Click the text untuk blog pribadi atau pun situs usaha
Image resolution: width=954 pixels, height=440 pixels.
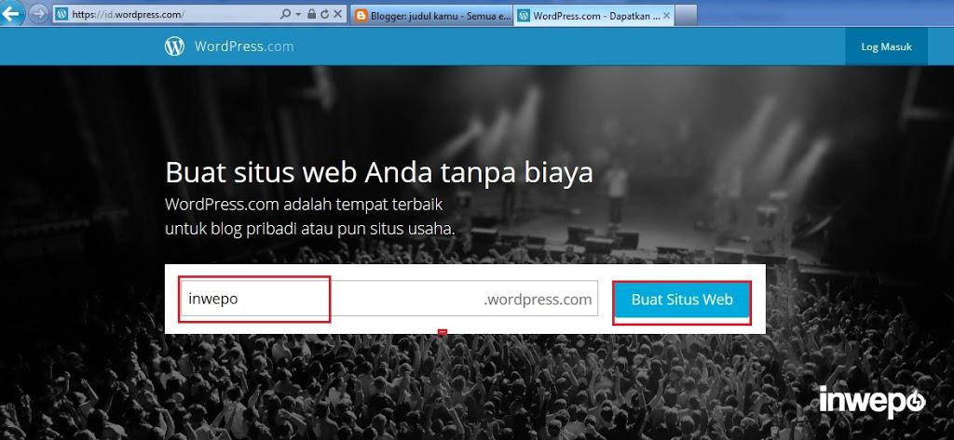click(x=310, y=231)
